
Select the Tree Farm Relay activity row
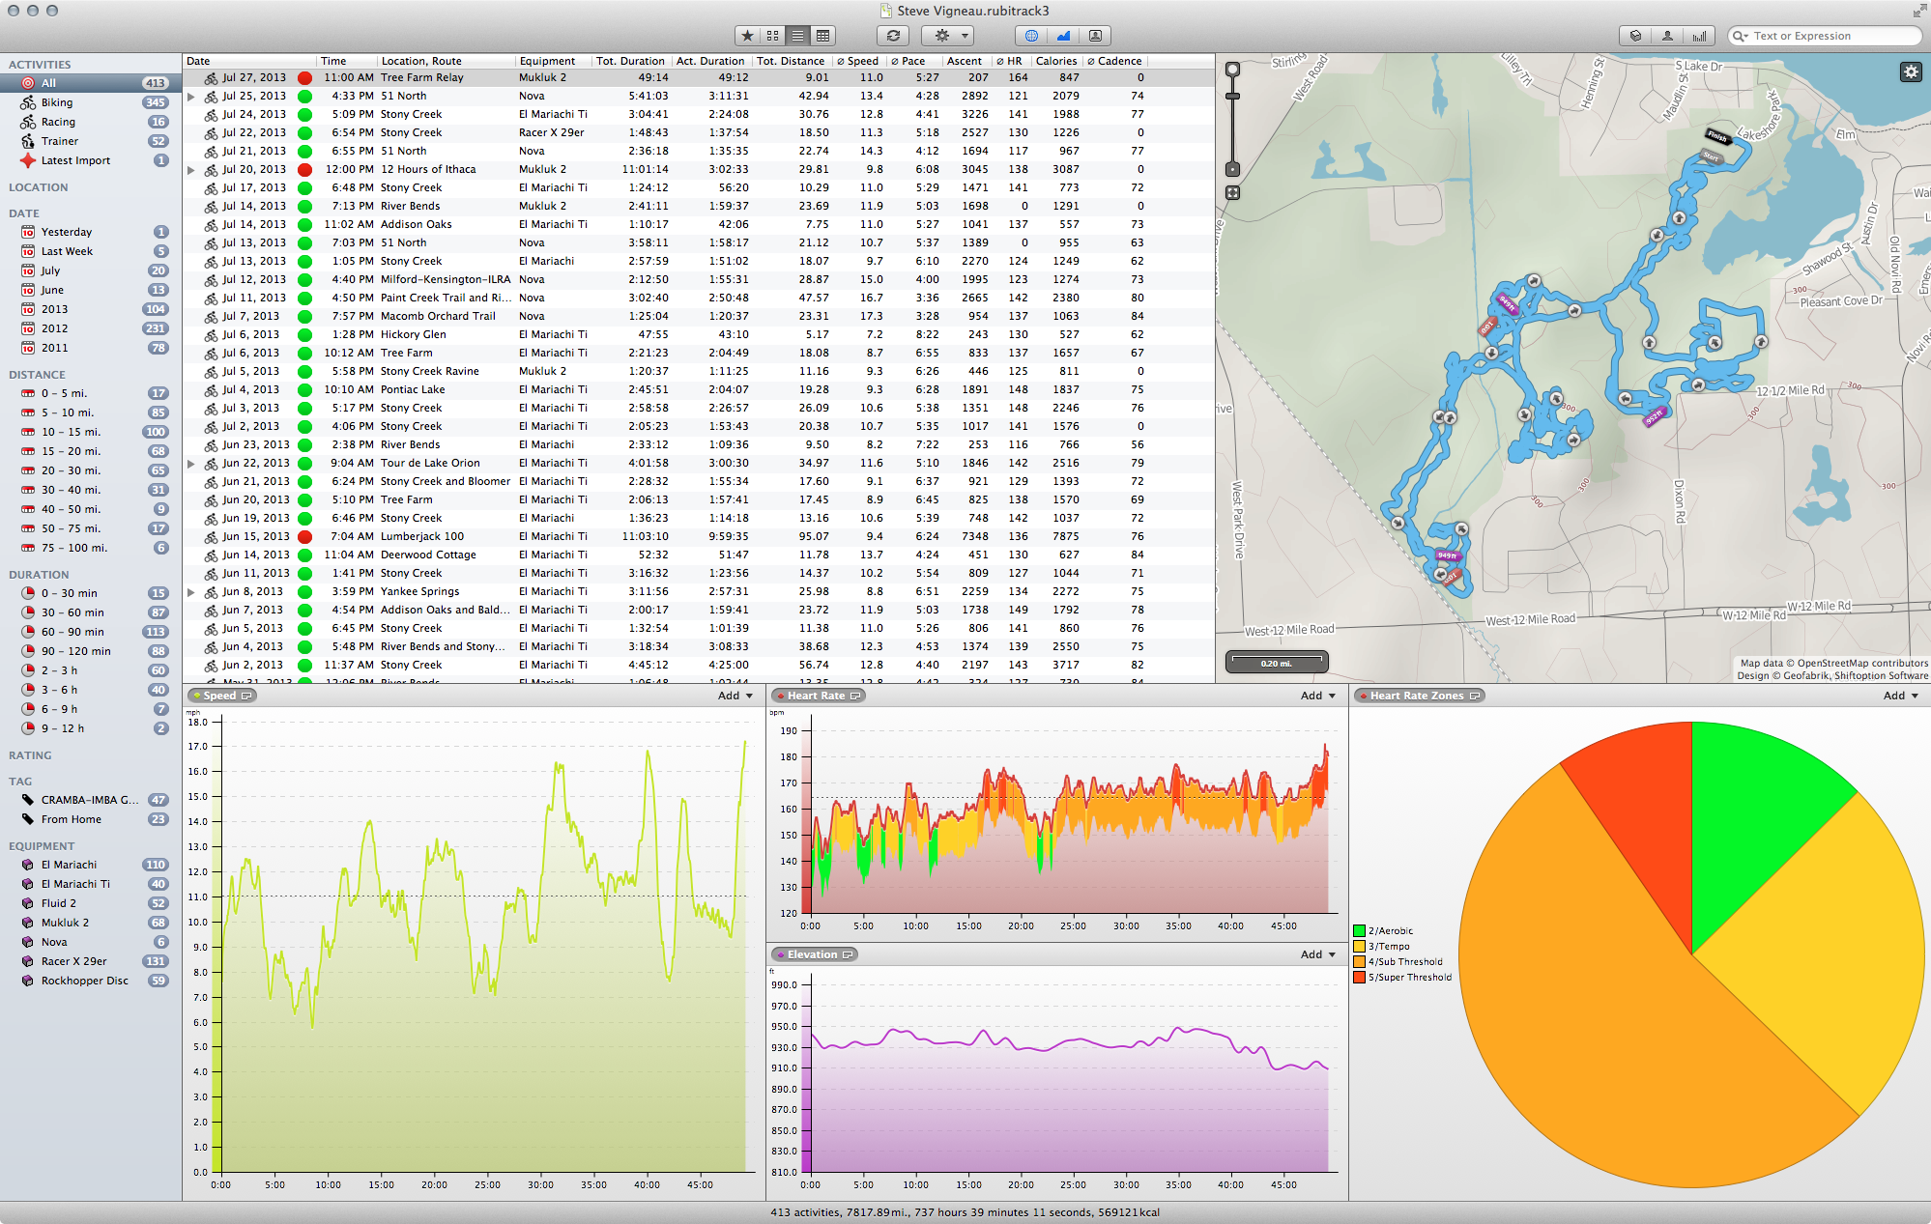coord(698,78)
